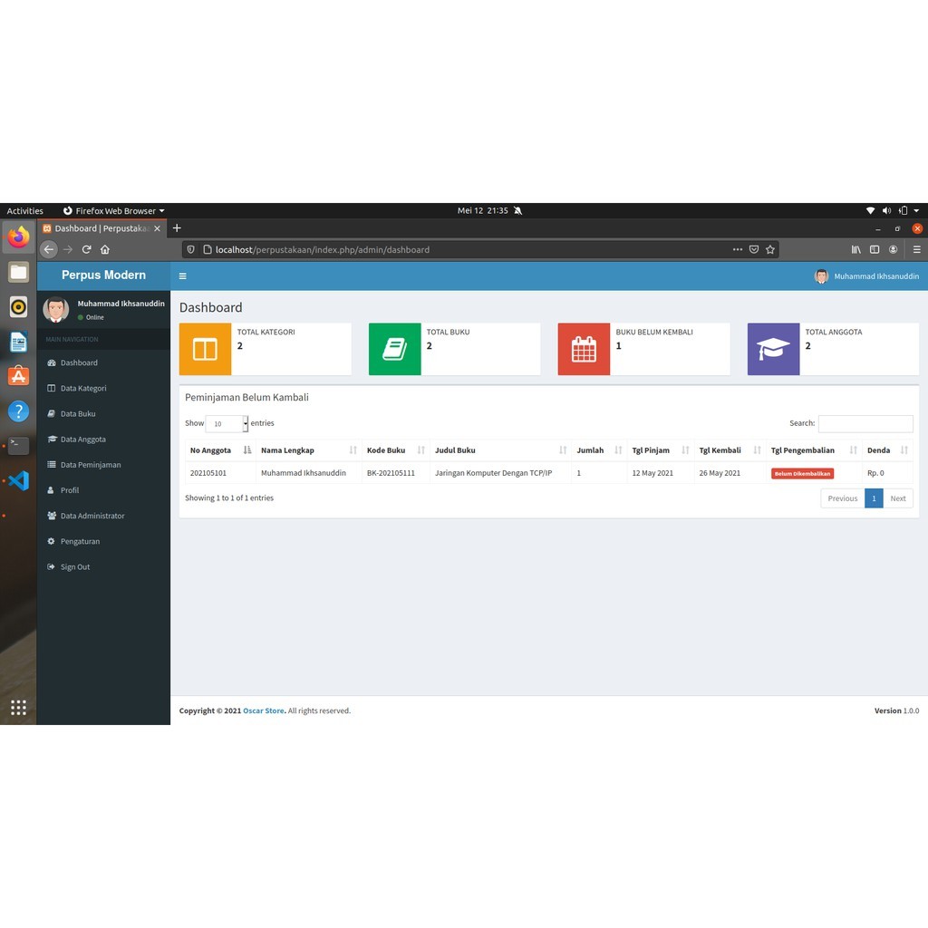Open Data Kategori from the sidebar
This screenshot has height=928, width=928.
click(83, 388)
